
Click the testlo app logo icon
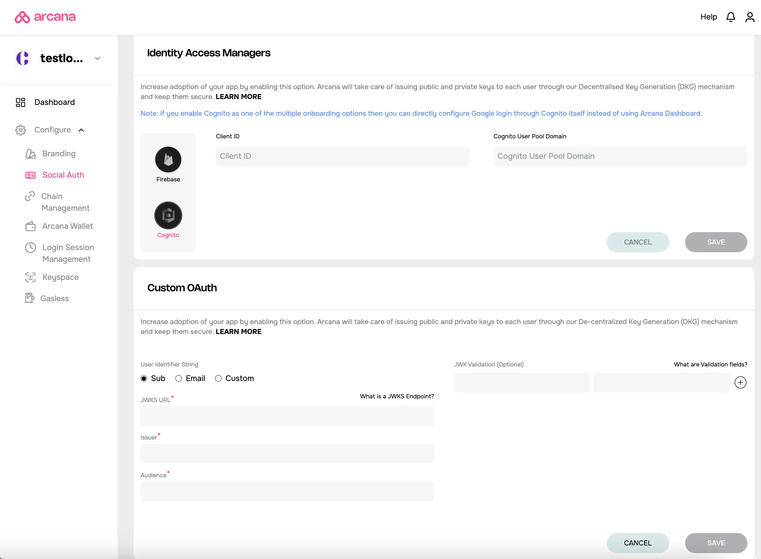tap(23, 58)
